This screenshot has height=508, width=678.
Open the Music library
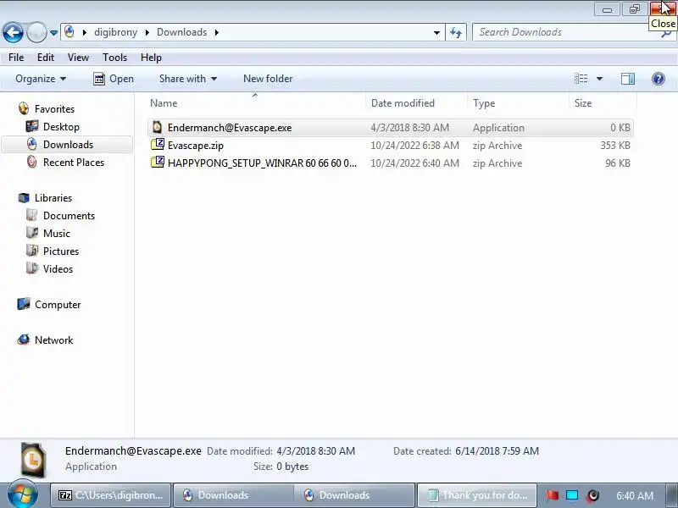(56, 234)
